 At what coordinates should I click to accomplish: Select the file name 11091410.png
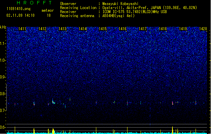pyautogui.click(x=19, y=9)
